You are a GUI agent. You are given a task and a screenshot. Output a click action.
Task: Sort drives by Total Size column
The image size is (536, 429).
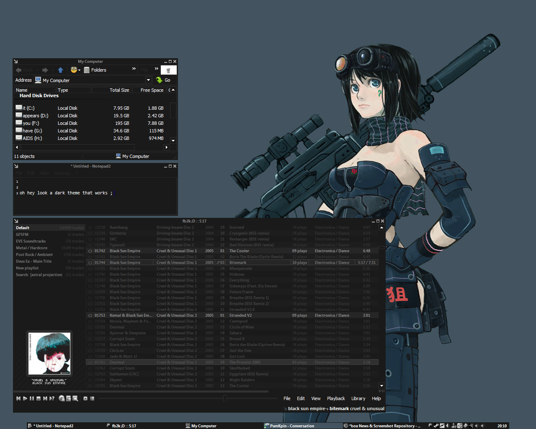pos(111,90)
